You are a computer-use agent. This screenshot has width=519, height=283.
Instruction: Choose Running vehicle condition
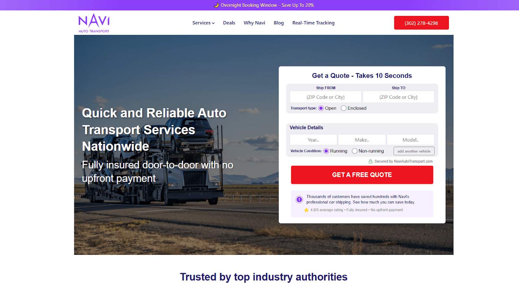[326, 151]
